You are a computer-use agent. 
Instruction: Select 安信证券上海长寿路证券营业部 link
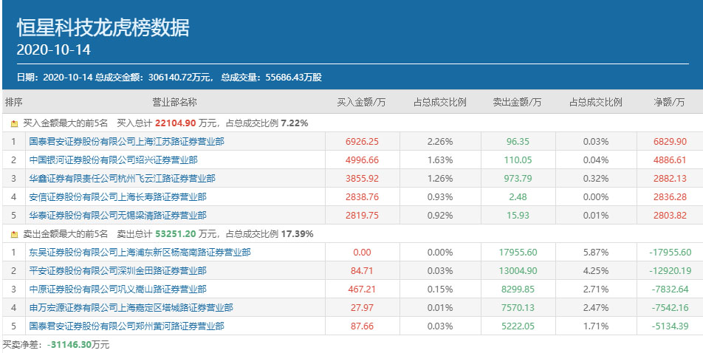coord(117,196)
